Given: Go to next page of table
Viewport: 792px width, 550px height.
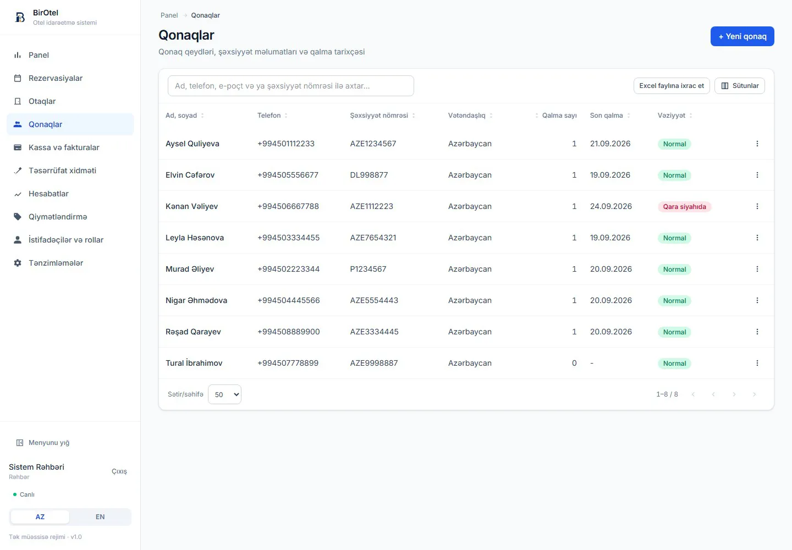Looking at the screenshot, I should [x=734, y=394].
